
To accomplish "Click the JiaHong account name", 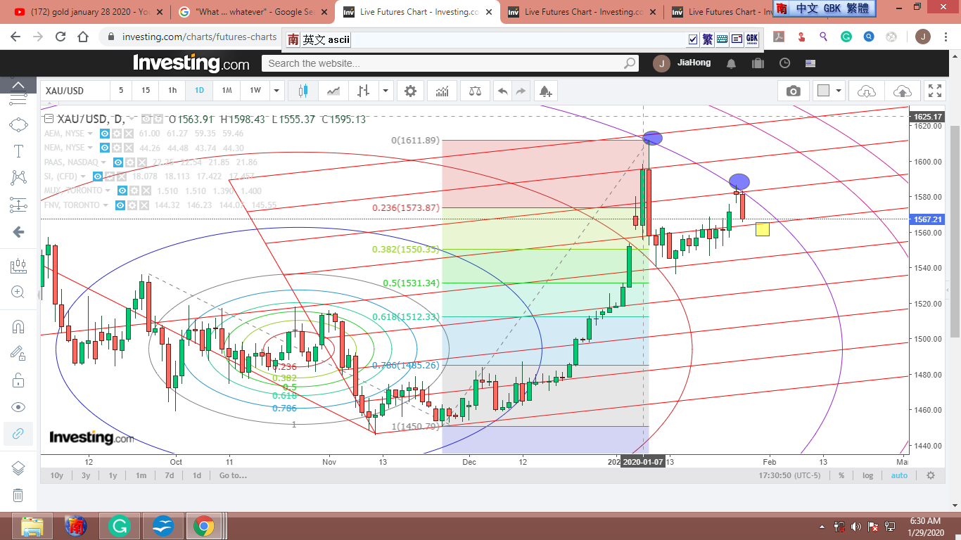I will coord(694,63).
